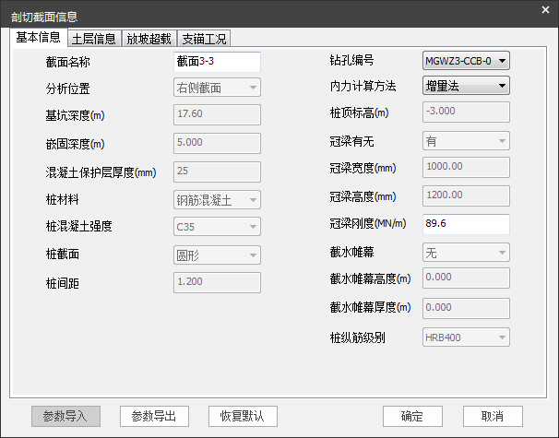Confirm with the 确定 button
Viewport: 559px width, 438px height.
pos(413,416)
